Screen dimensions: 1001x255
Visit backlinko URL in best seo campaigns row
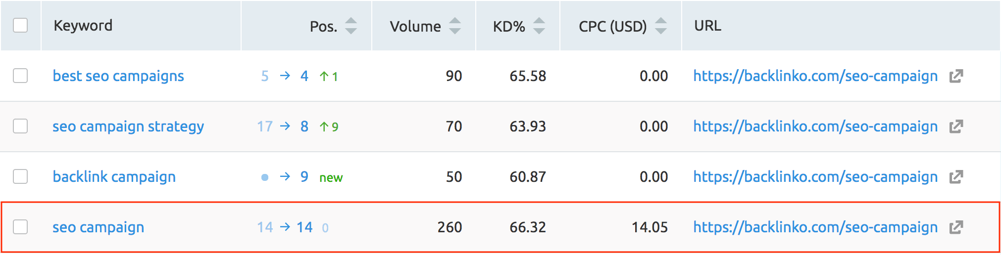coord(815,76)
